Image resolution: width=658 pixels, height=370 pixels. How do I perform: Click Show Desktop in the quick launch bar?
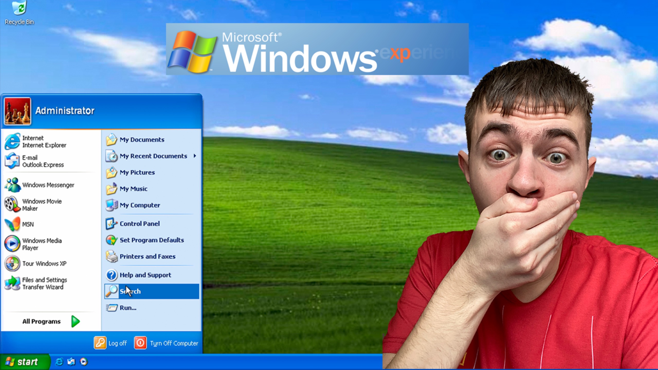pos(71,362)
